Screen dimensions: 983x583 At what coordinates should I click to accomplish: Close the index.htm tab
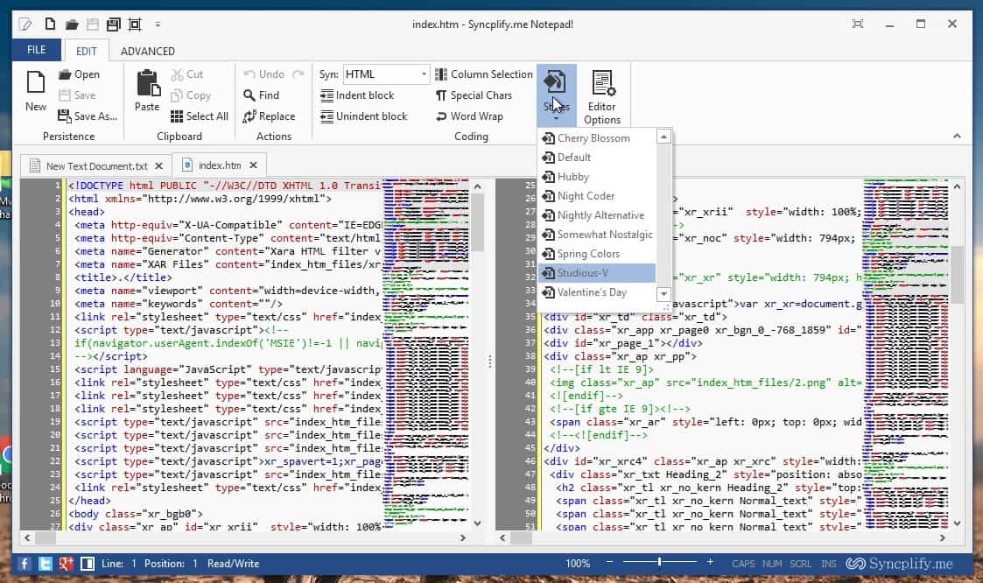pyautogui.click(x=253, y=165)
